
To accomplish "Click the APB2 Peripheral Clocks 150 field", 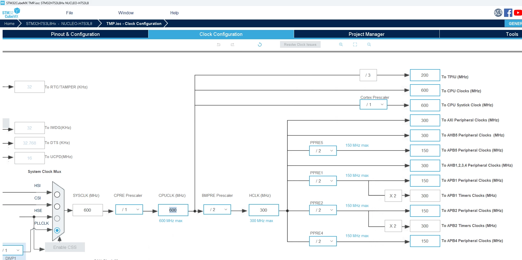I will (425, 211).
